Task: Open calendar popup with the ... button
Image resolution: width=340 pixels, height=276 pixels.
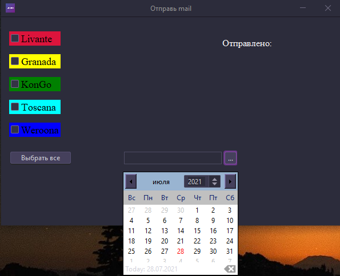Action: (230, 158)
